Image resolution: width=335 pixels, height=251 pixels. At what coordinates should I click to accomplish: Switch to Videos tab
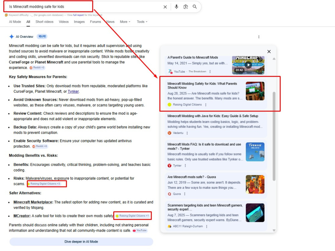pos(64,22)
